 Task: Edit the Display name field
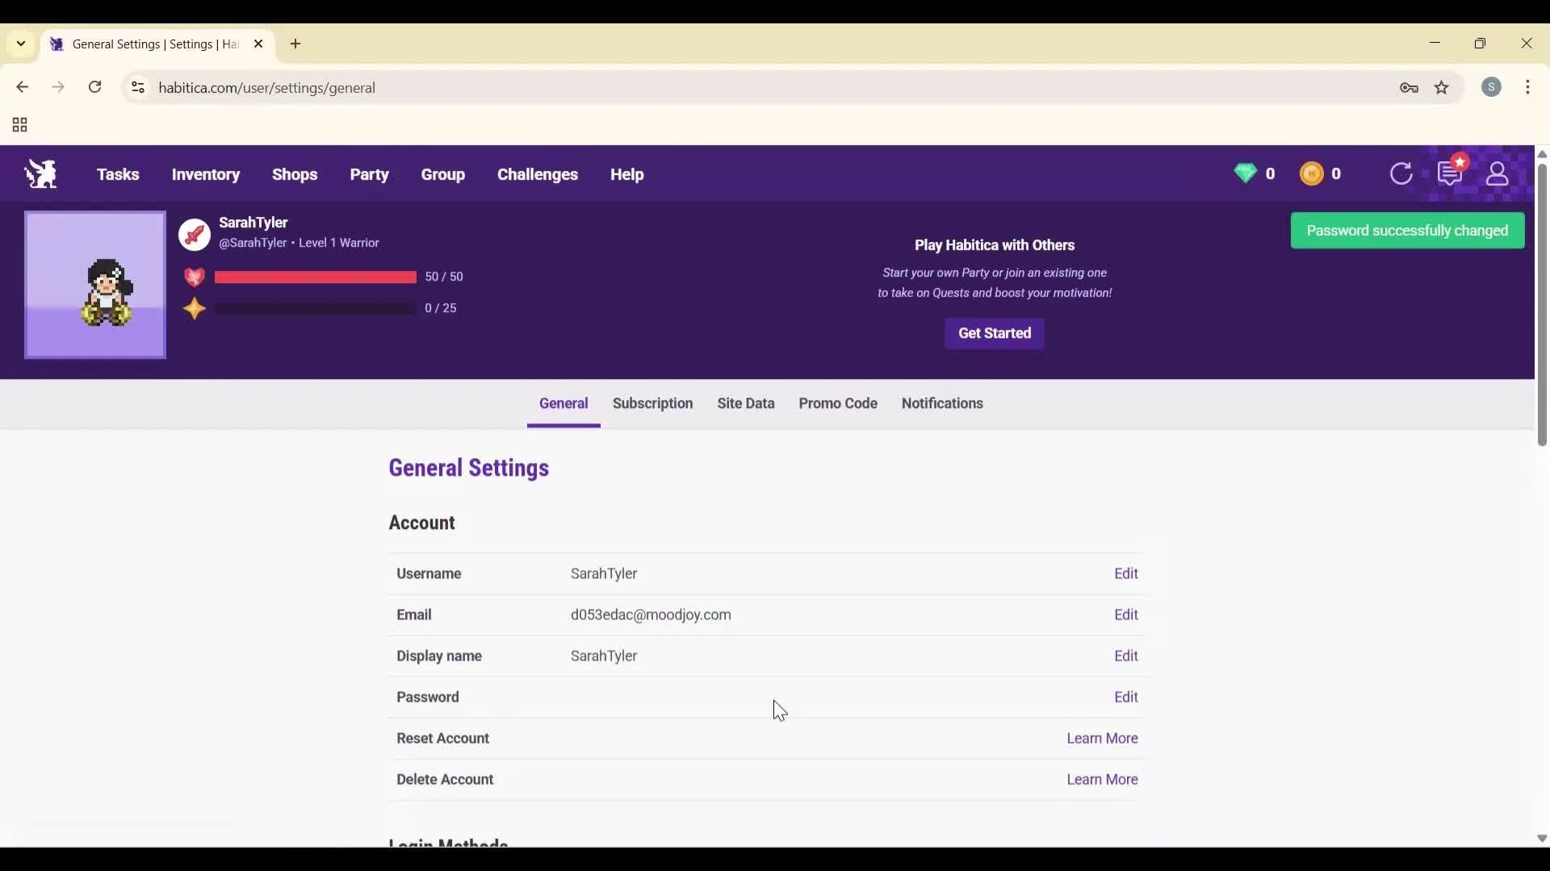(1126, 656)
